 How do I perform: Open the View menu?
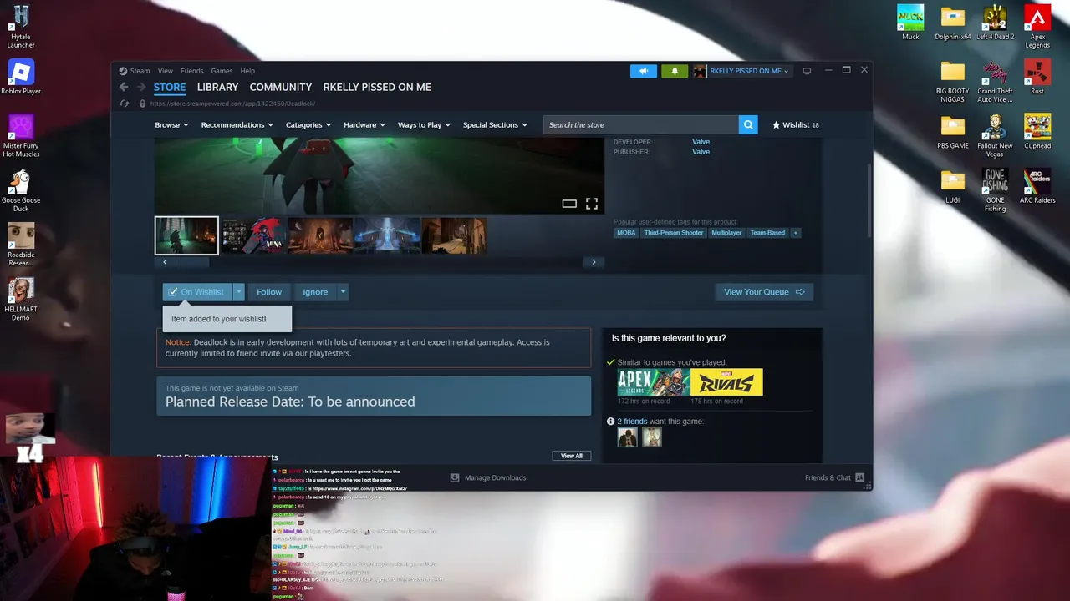(166, 71)
